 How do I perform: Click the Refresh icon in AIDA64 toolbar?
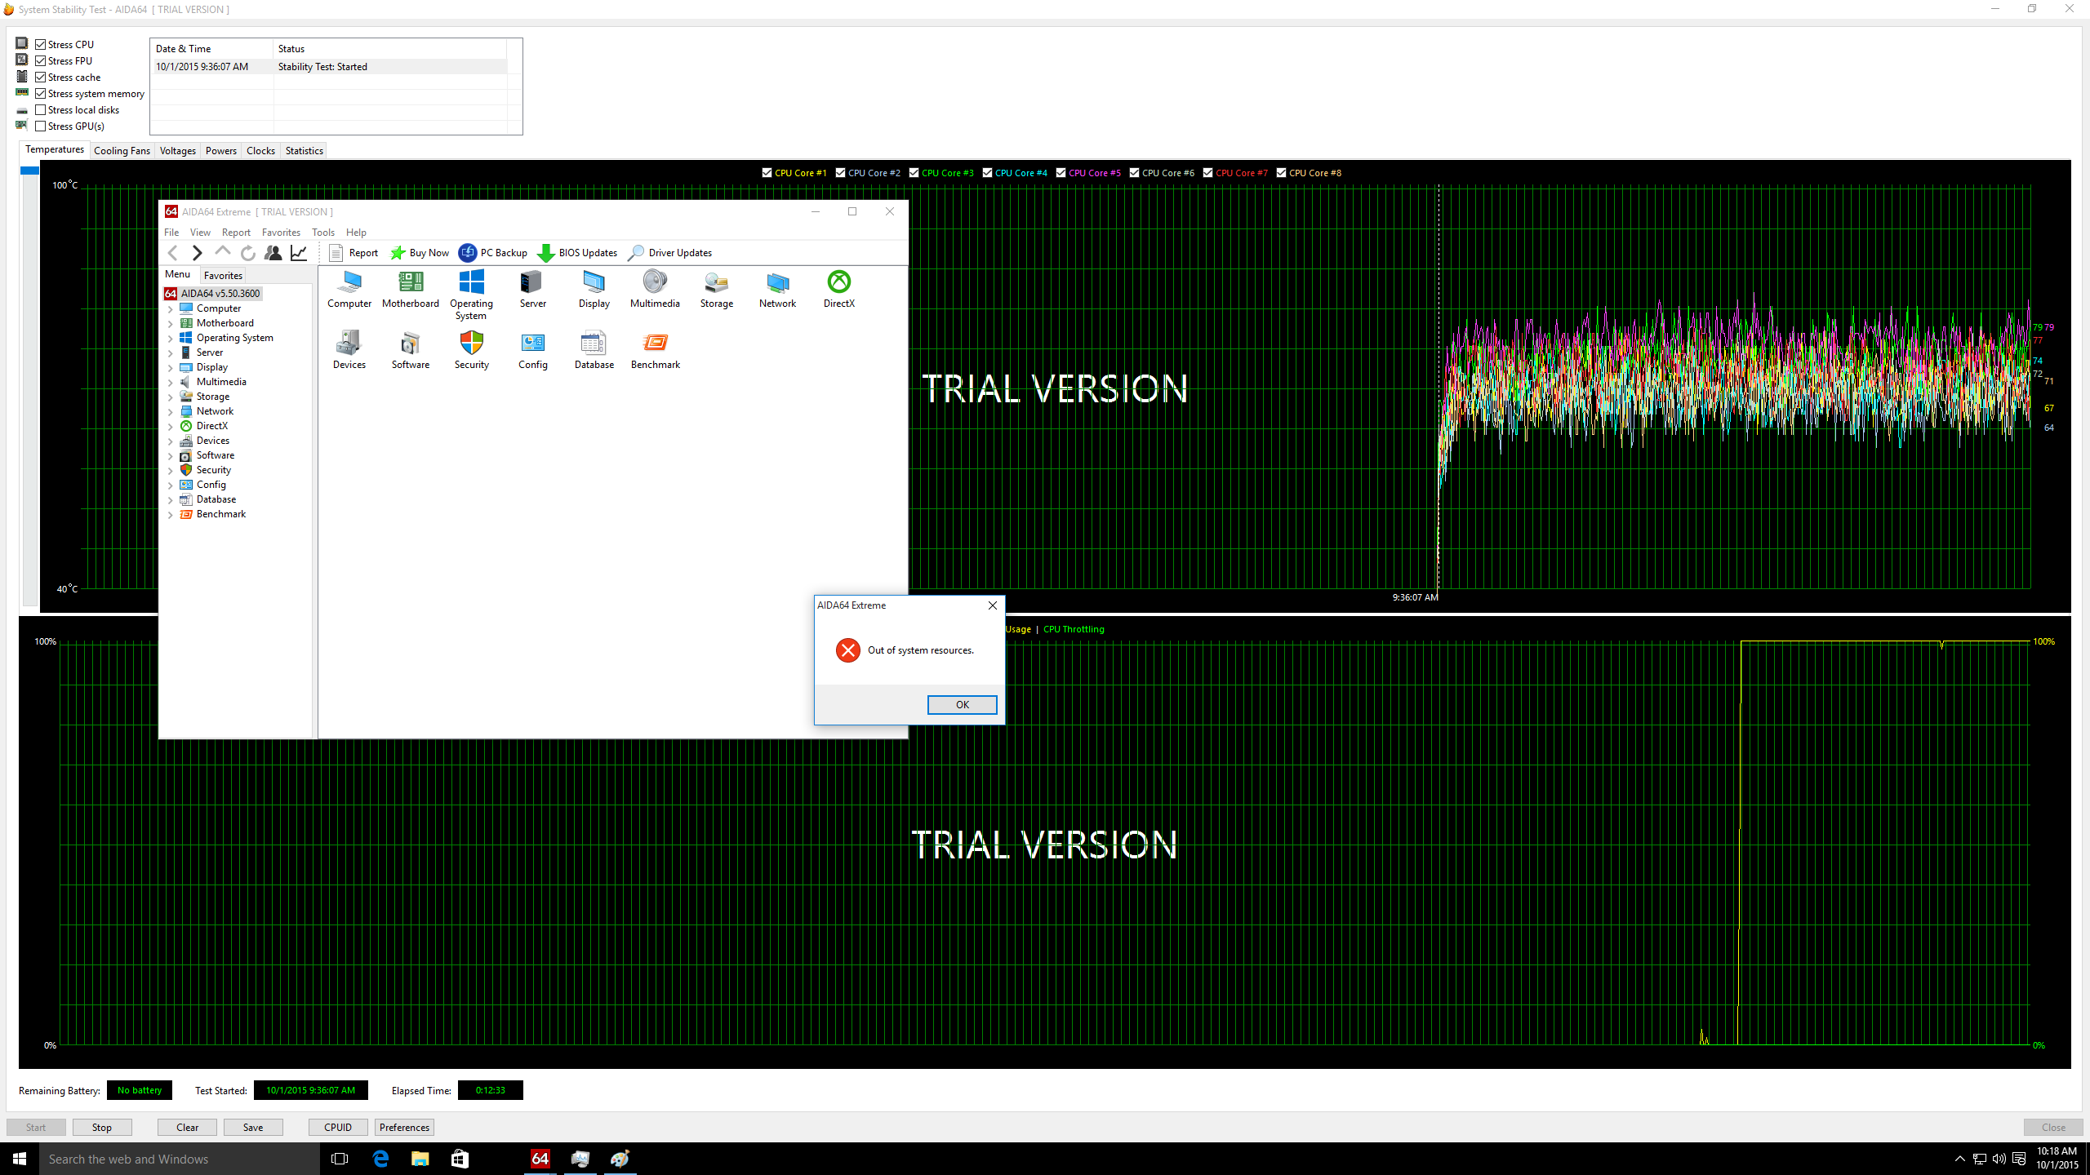[248, 253]
